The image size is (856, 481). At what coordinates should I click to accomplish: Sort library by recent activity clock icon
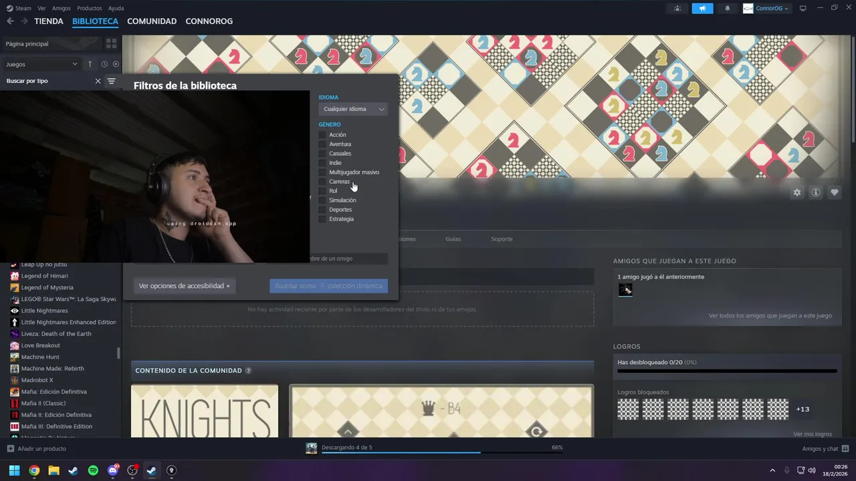tap(104, 64)
